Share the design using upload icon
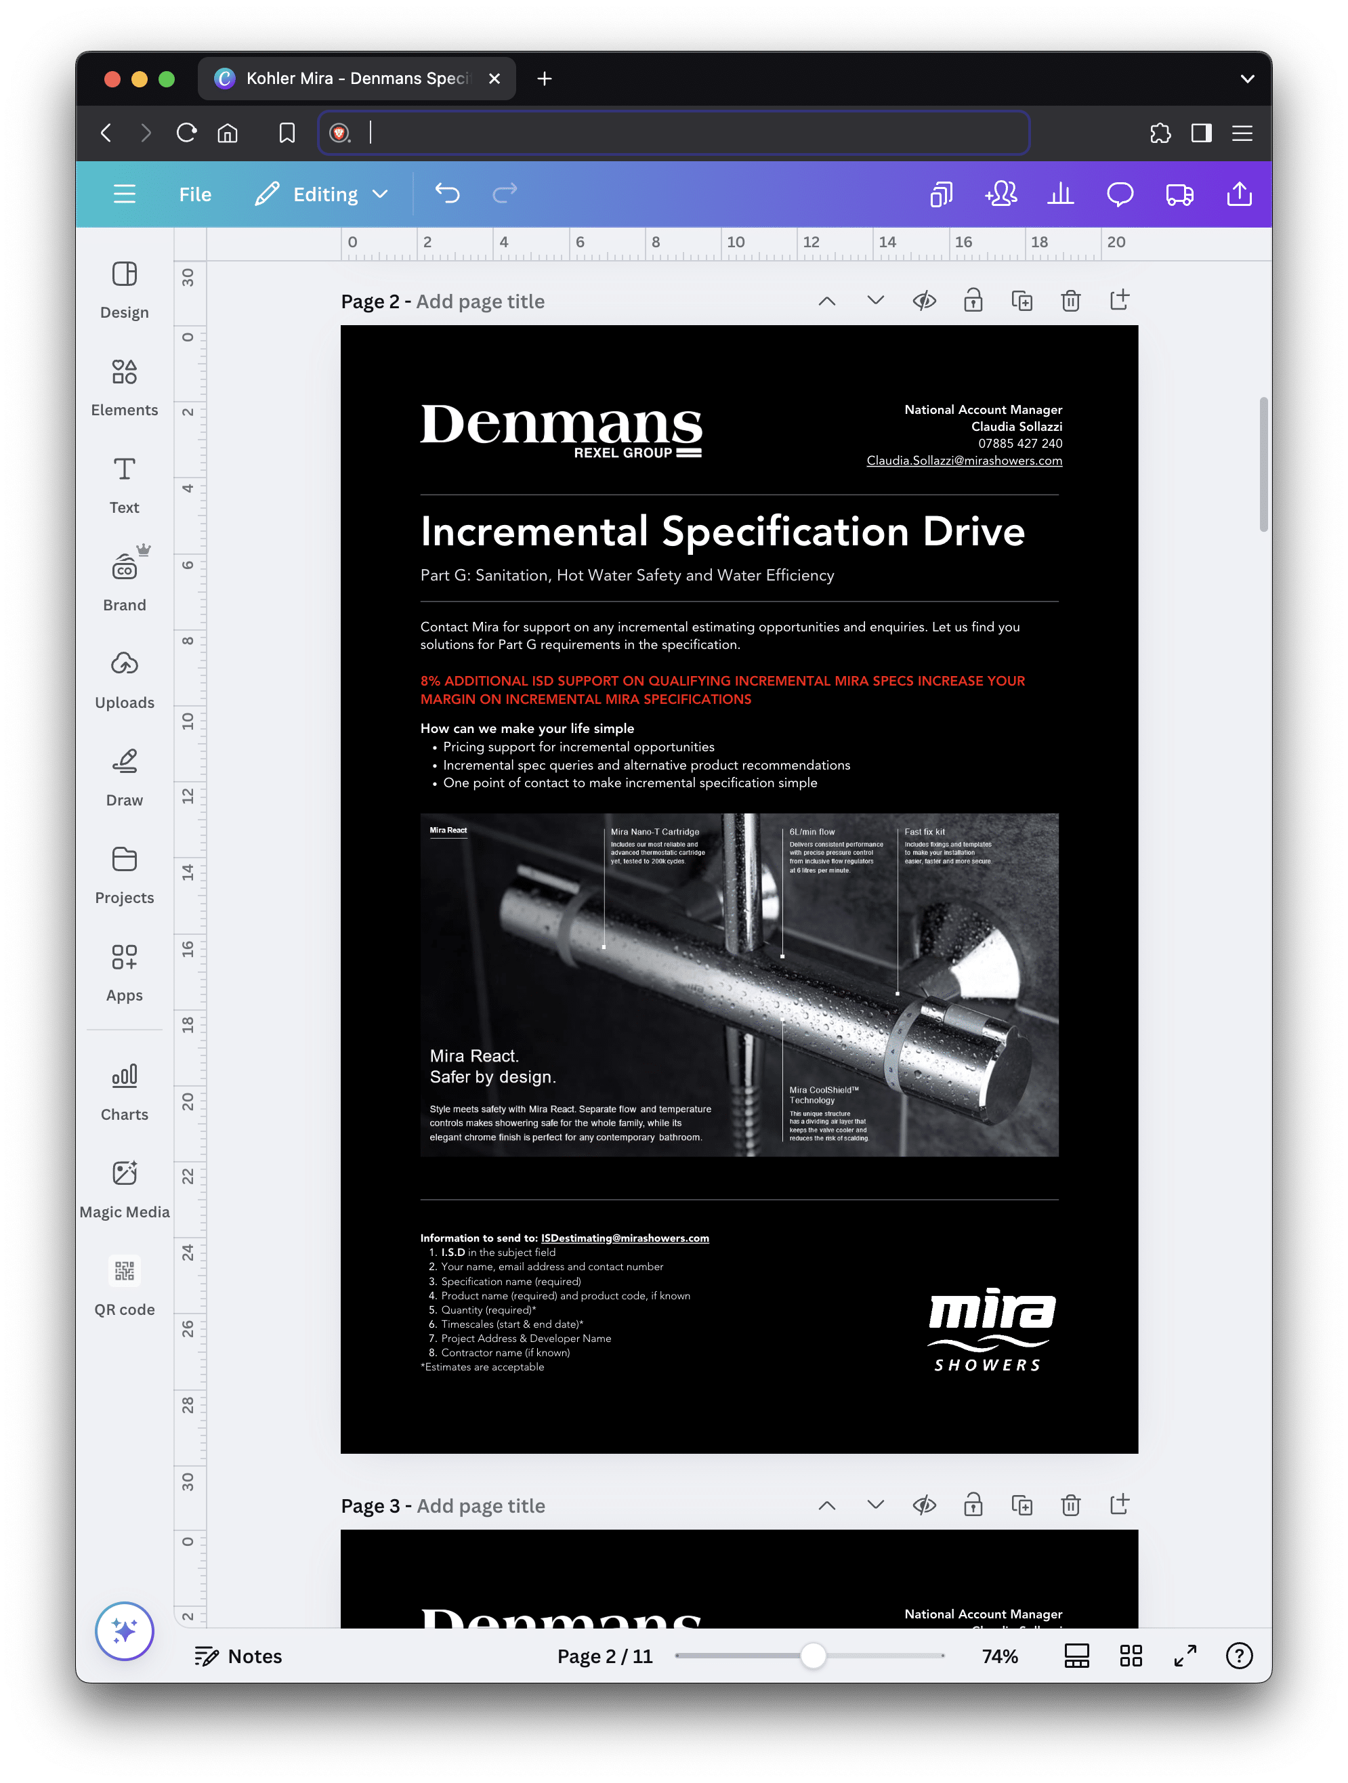Image resolution: width=1348 pixels, height=1783 pixels. point(1239,194)
